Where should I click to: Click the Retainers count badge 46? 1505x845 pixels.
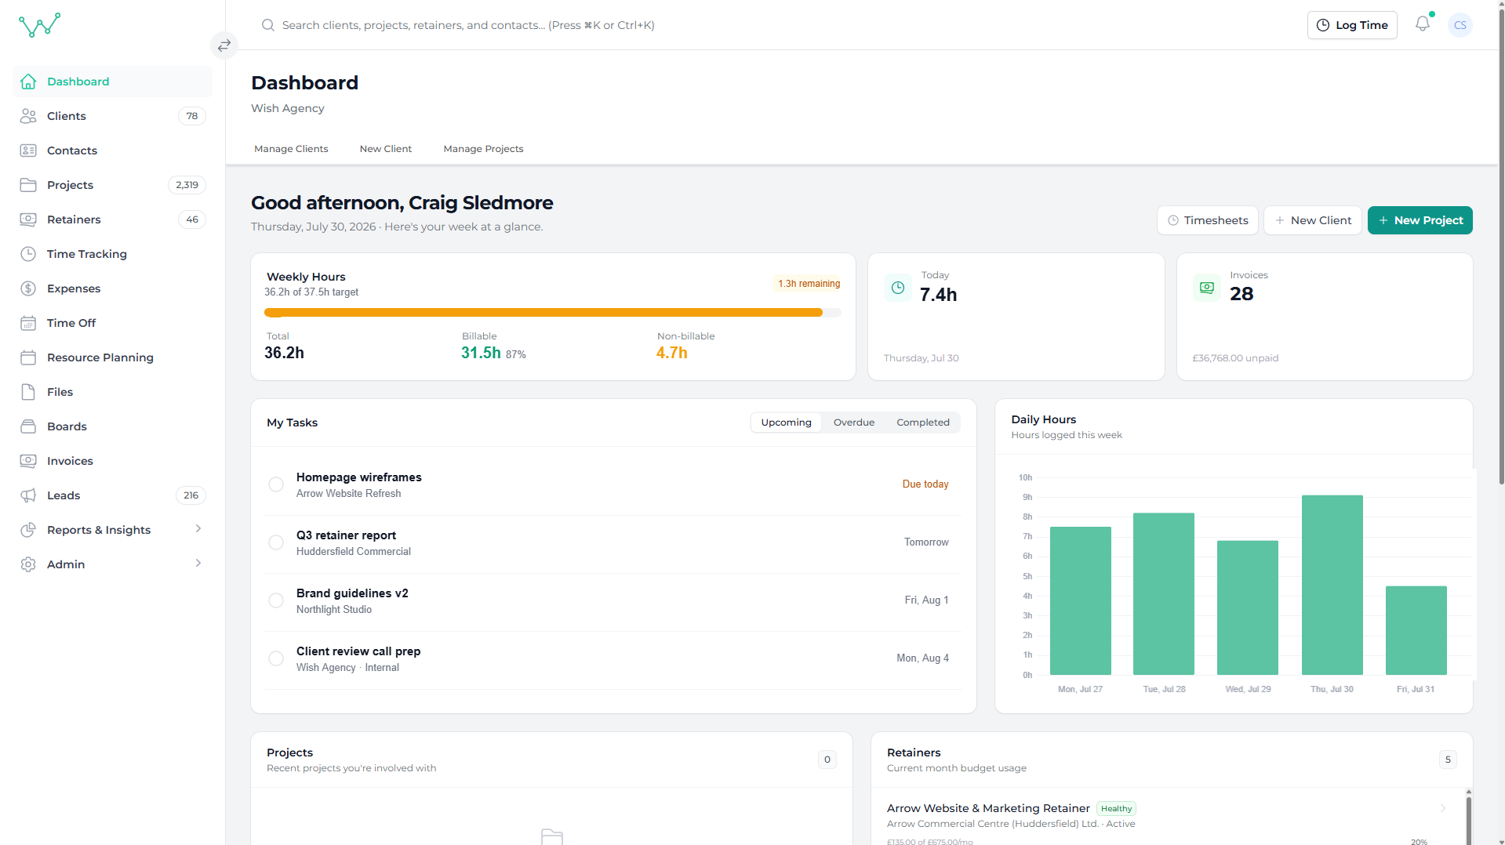pos(192,219)
